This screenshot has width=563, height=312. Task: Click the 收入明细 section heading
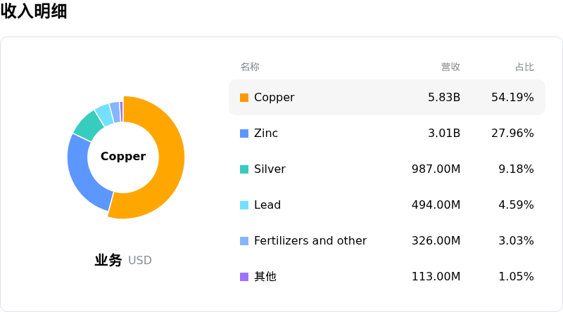[34, 11]
